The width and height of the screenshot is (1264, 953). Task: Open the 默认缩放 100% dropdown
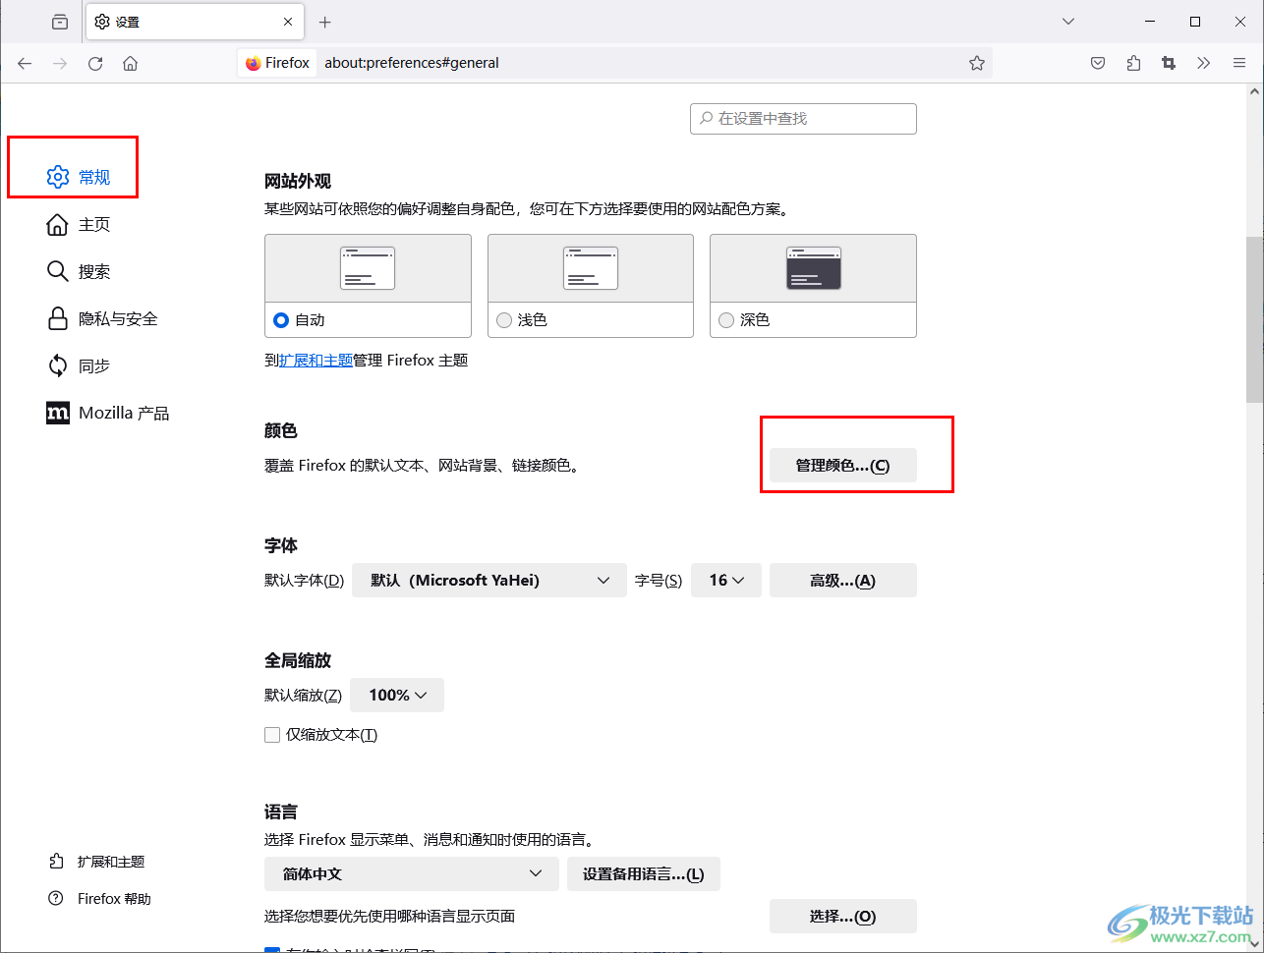(x=397, y=696)
